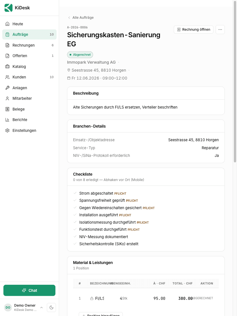This screenshot has width=237, height=316.
Task: Click the Mitarbeiter menu label
Action: (22, 98)
